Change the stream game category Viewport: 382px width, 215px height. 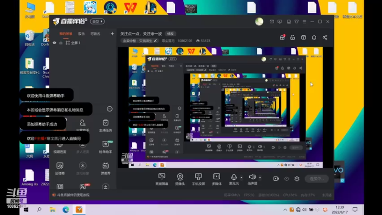140,41
